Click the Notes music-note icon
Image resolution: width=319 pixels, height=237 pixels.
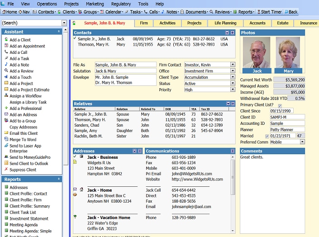tap(163, 12)
